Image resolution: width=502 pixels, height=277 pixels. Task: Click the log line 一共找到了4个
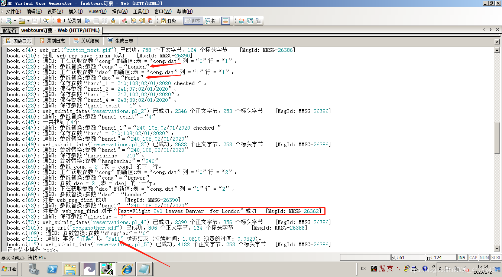[43, 122]
